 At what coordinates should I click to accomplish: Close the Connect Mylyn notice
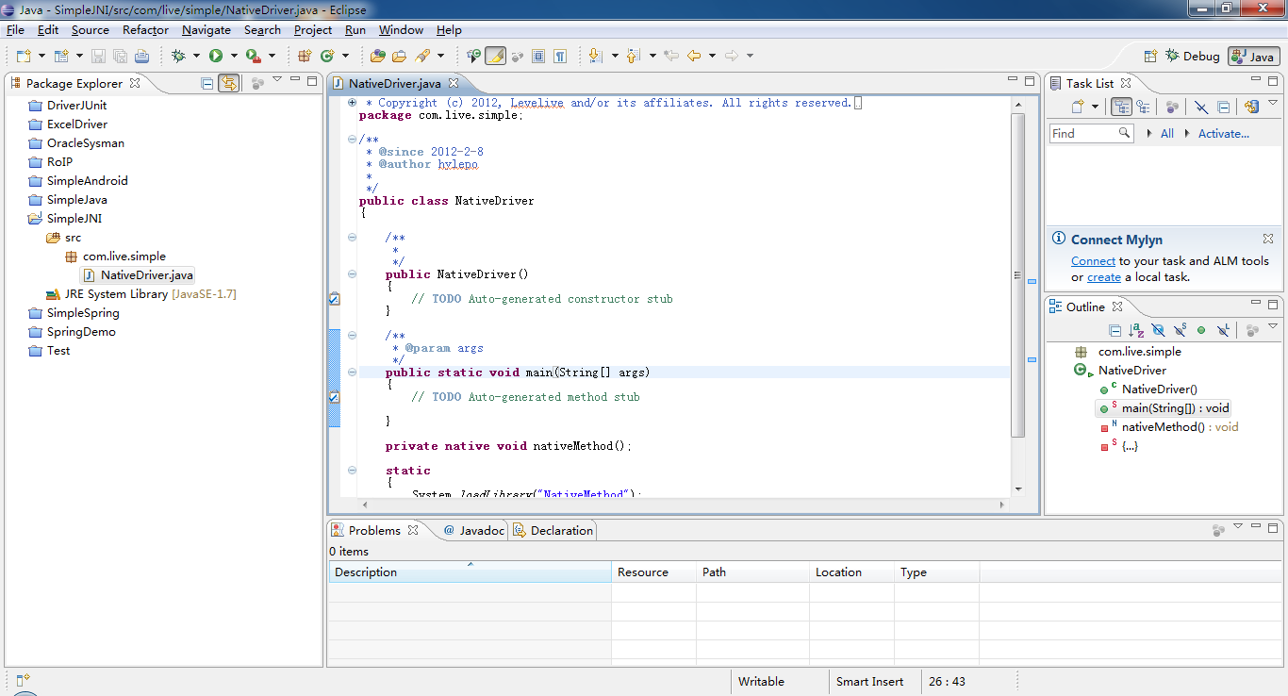tap(1268, 240)
